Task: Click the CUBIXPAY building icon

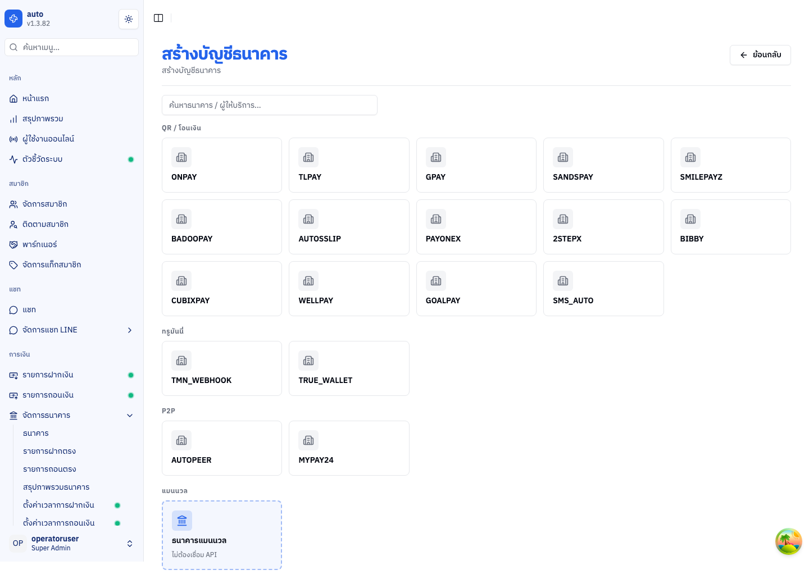Action: 181,281
